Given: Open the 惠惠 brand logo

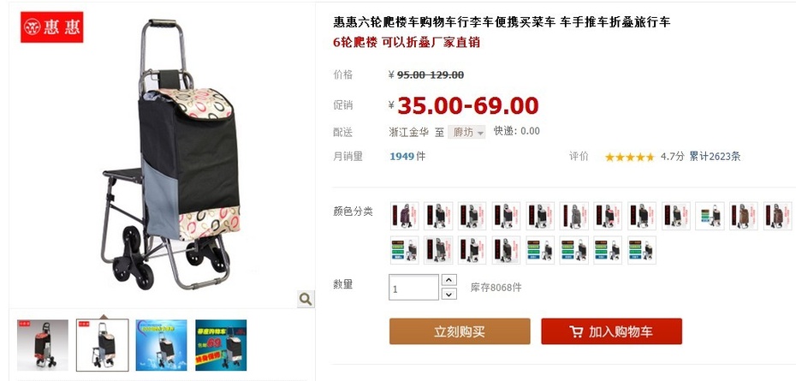Looking at the screenshot, I should [x=51, y=27].
